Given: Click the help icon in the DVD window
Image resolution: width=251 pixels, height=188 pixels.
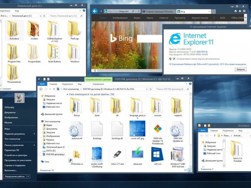Looking at the screenshot, I should pyautogui.click(x=190, y=84).
